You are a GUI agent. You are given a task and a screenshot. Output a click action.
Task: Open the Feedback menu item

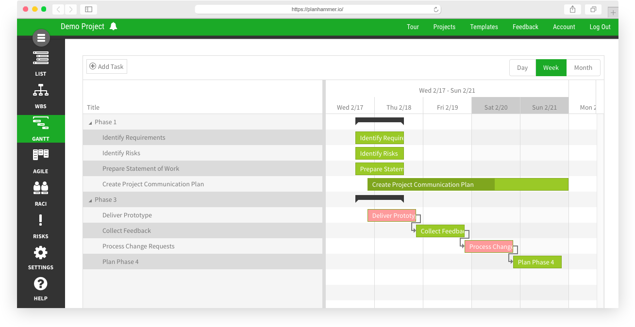click(x=525, y=27)
